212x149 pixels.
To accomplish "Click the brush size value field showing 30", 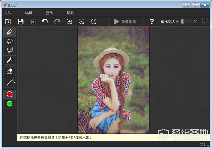I will pyautogui.click(x=197, y=22).
